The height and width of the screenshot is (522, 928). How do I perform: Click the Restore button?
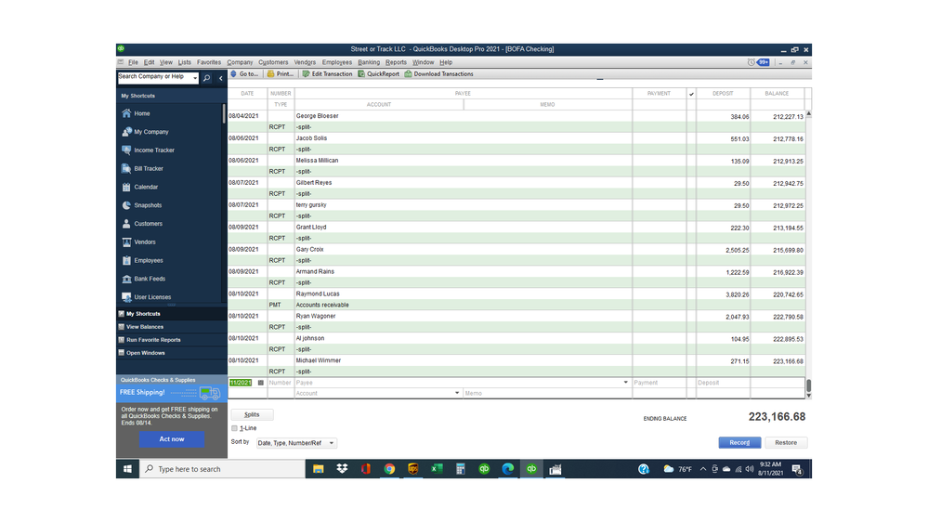[x=786, y=443]
